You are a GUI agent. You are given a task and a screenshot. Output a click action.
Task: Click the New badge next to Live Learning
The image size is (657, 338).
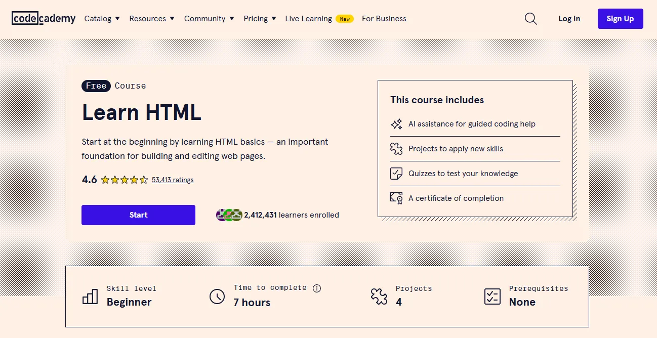345,19
